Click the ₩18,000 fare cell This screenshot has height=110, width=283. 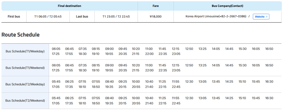tap(155, 16)
